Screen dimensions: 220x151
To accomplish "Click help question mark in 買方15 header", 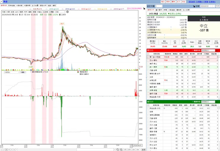I will click(x=192, y=50).
